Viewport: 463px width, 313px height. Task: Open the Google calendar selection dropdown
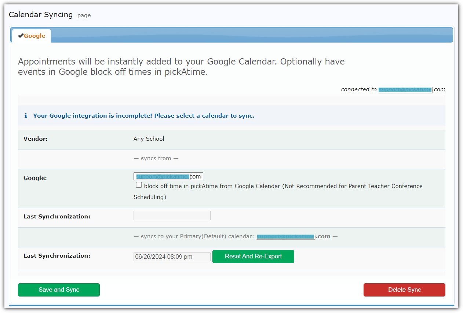tap(168, 176)
